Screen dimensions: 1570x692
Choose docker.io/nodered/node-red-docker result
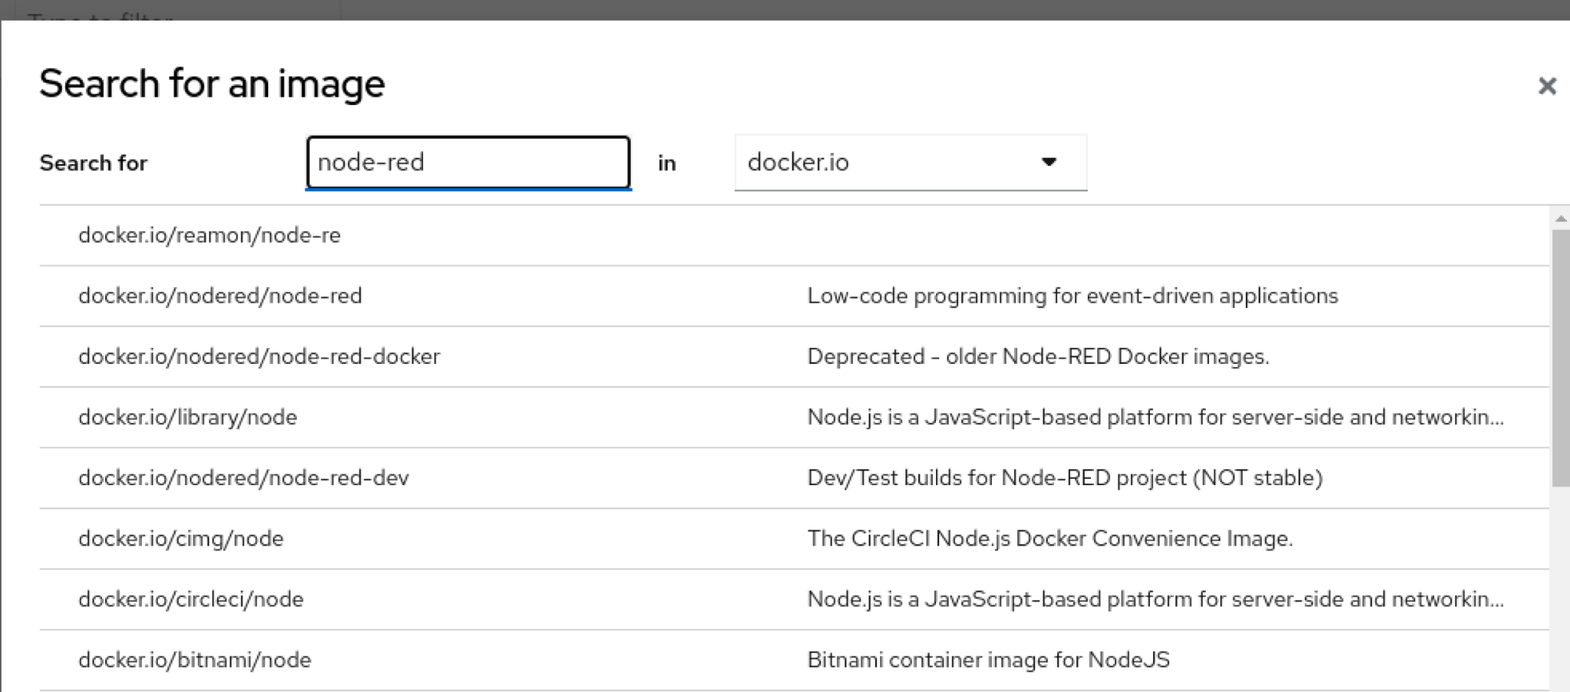coord(259,356)
